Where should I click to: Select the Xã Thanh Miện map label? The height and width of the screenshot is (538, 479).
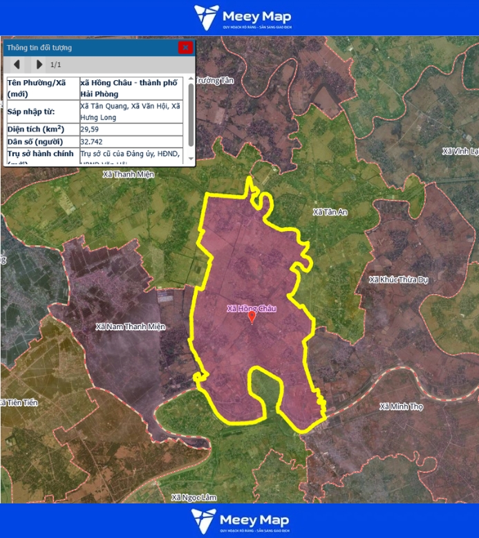[x=129, y=174]
